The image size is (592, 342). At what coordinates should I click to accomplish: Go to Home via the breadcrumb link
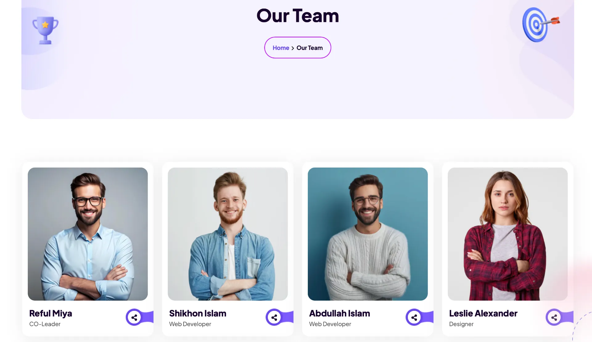click(x=281, y=48)
